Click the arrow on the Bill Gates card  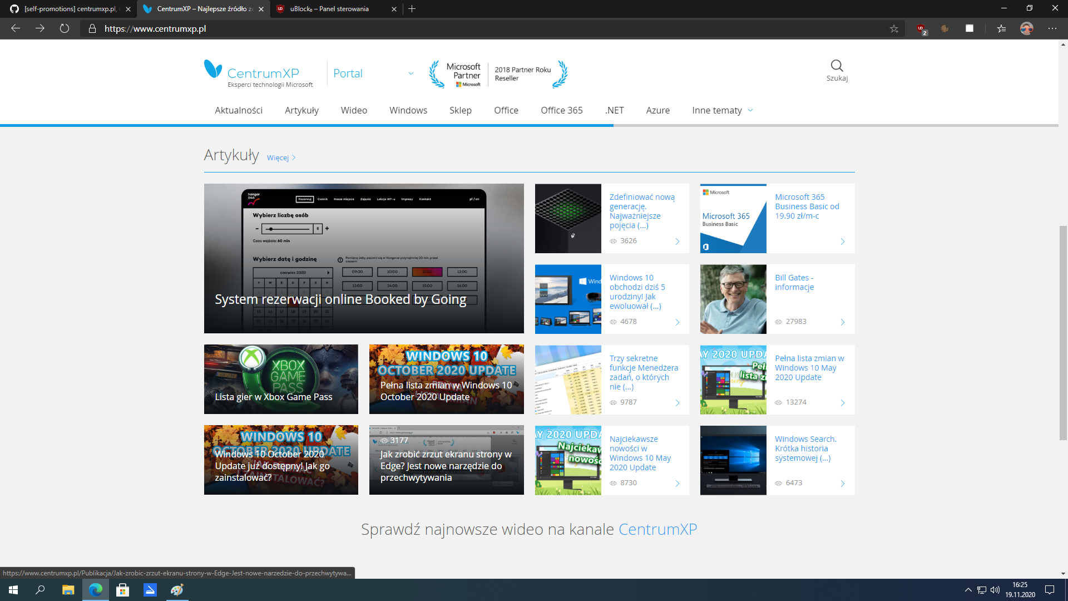843,322
